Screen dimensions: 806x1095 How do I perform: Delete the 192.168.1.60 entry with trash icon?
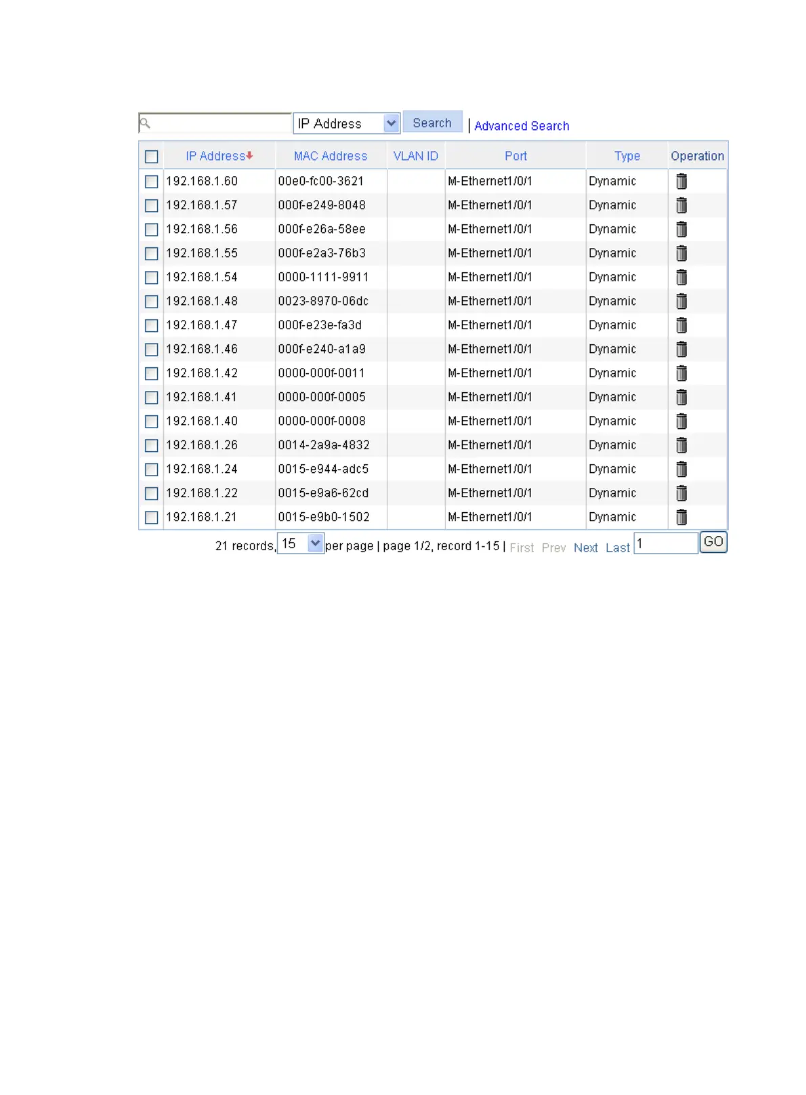click(681, 181)
